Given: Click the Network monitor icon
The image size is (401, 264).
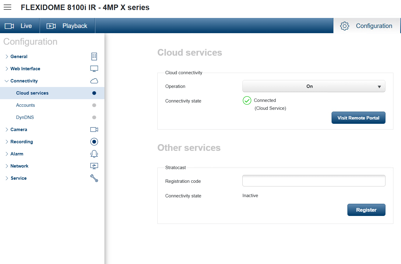Looking at the screenshot, I should 94,166.
